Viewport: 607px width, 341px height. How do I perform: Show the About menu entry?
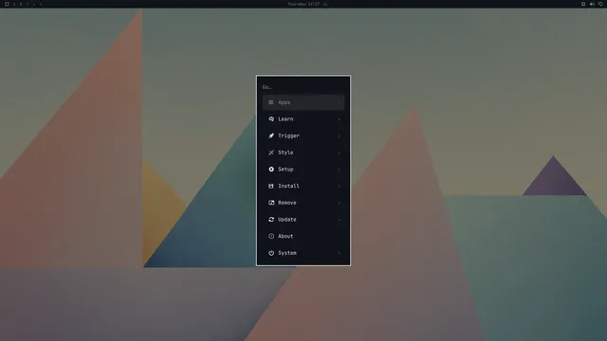[x=303, y=236]
